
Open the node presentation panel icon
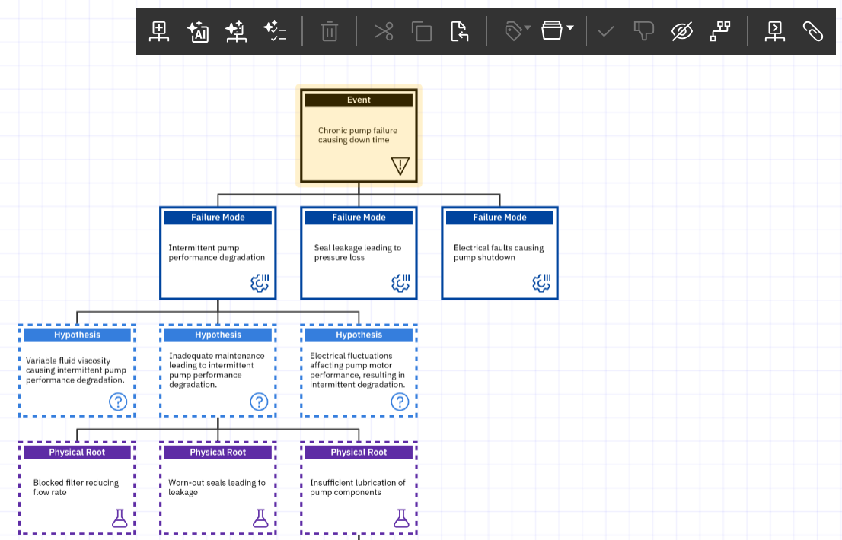[774, 31]
